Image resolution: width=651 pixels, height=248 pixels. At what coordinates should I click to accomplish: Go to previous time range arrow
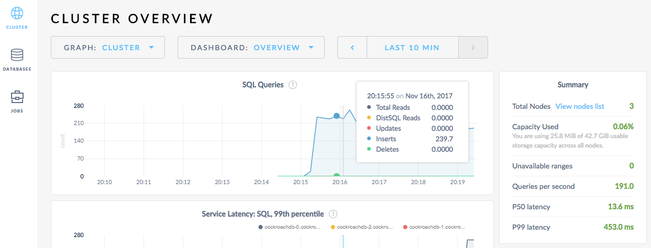click(352, 48)
